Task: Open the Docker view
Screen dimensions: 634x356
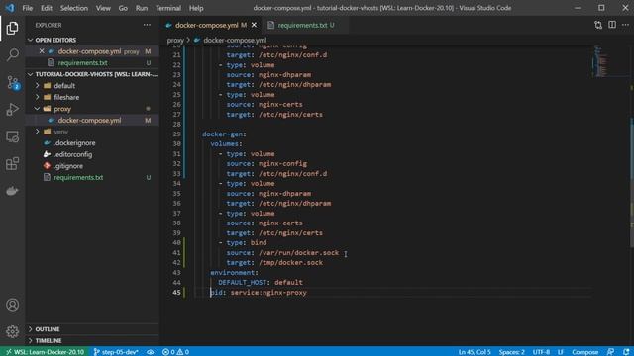Action: 12,191
